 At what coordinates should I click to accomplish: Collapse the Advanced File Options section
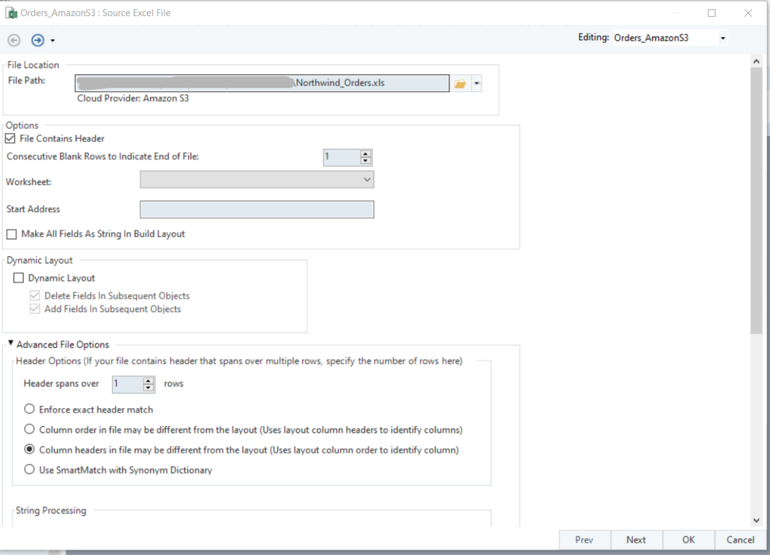[x=10, y=344]
